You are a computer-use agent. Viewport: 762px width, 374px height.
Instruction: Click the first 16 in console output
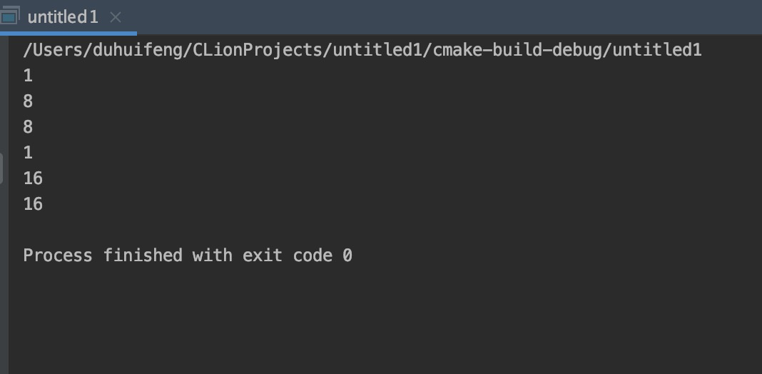[x=33, y=178]
